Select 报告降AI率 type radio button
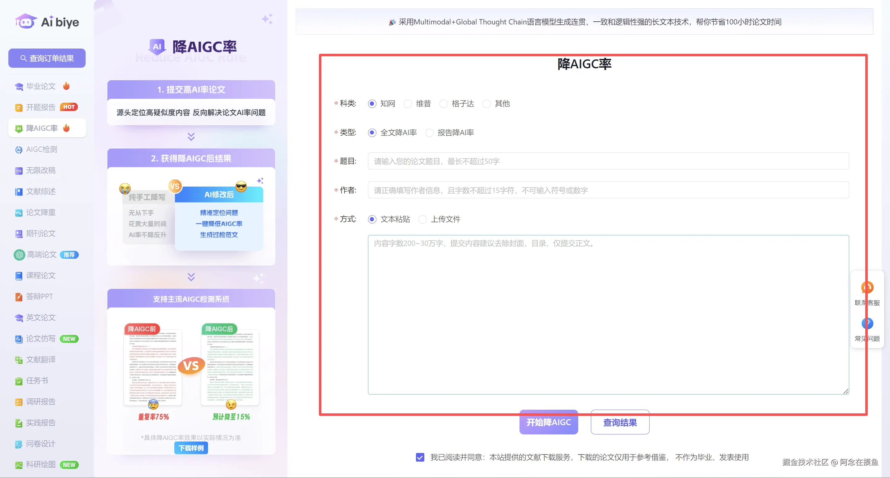 click(x=429, y=133)
